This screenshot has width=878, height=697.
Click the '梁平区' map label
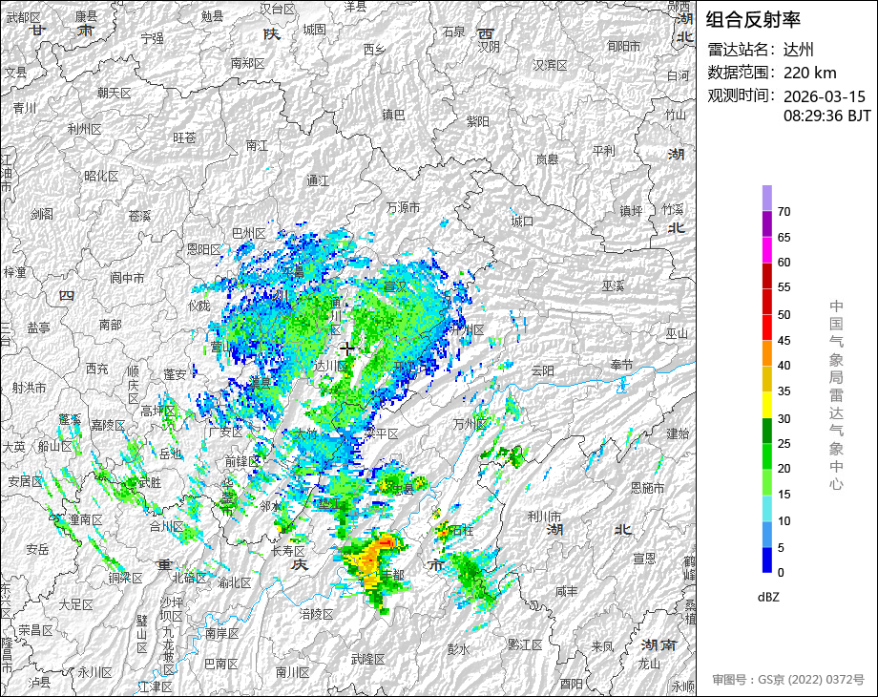pos(382,434)
